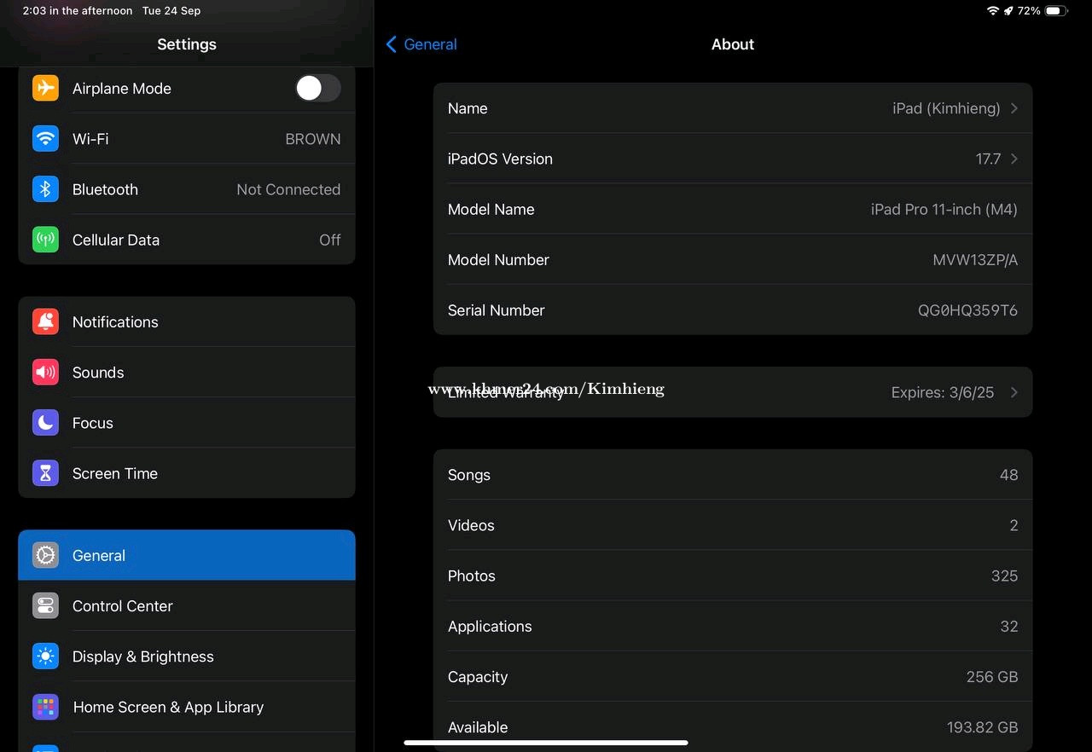1092x752 pixels.
Task: Open Display & Brightness settings
Action: coord(186,657)
